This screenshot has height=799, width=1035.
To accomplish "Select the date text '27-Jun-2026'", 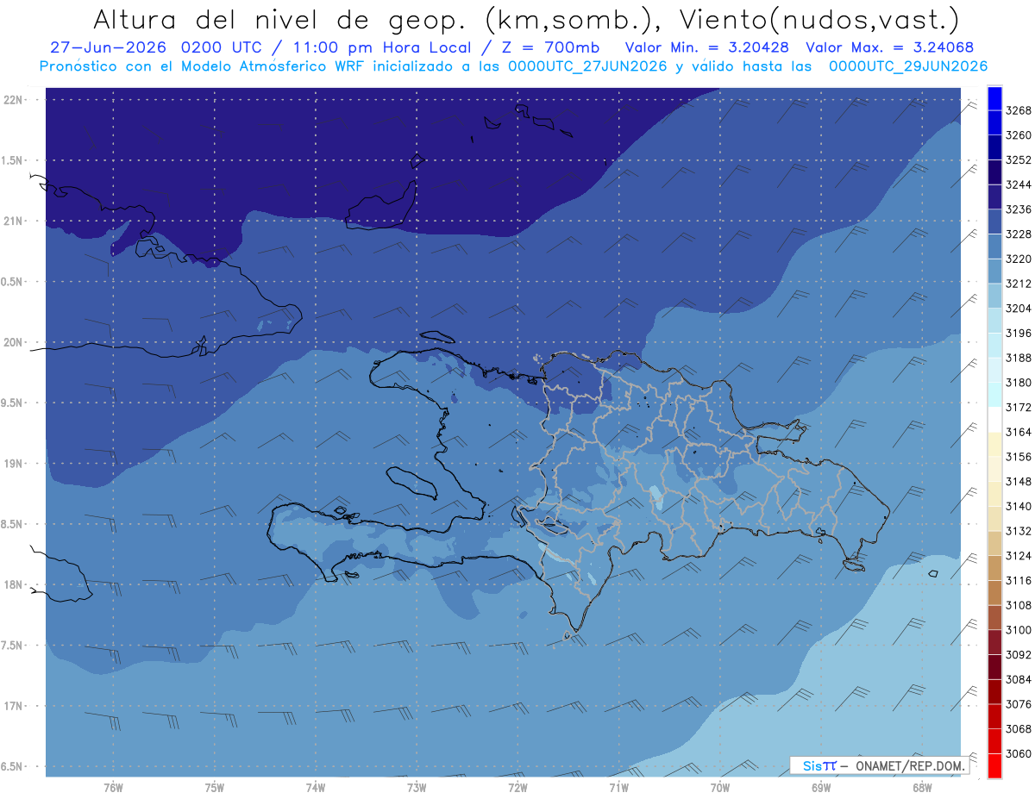I will point(110,47).
